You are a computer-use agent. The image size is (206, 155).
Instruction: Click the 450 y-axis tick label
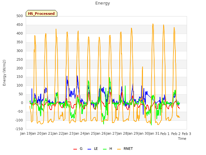pyautogui.click(x=20, y=25)
